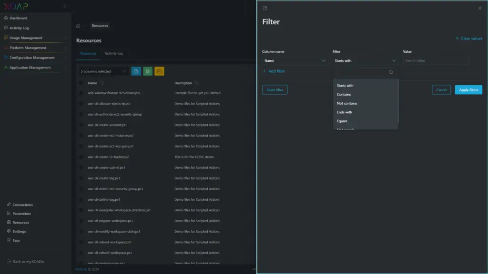The image size is (488, 274).
Task: Expand the Platform Management submenu arrow
Action: 65,48
